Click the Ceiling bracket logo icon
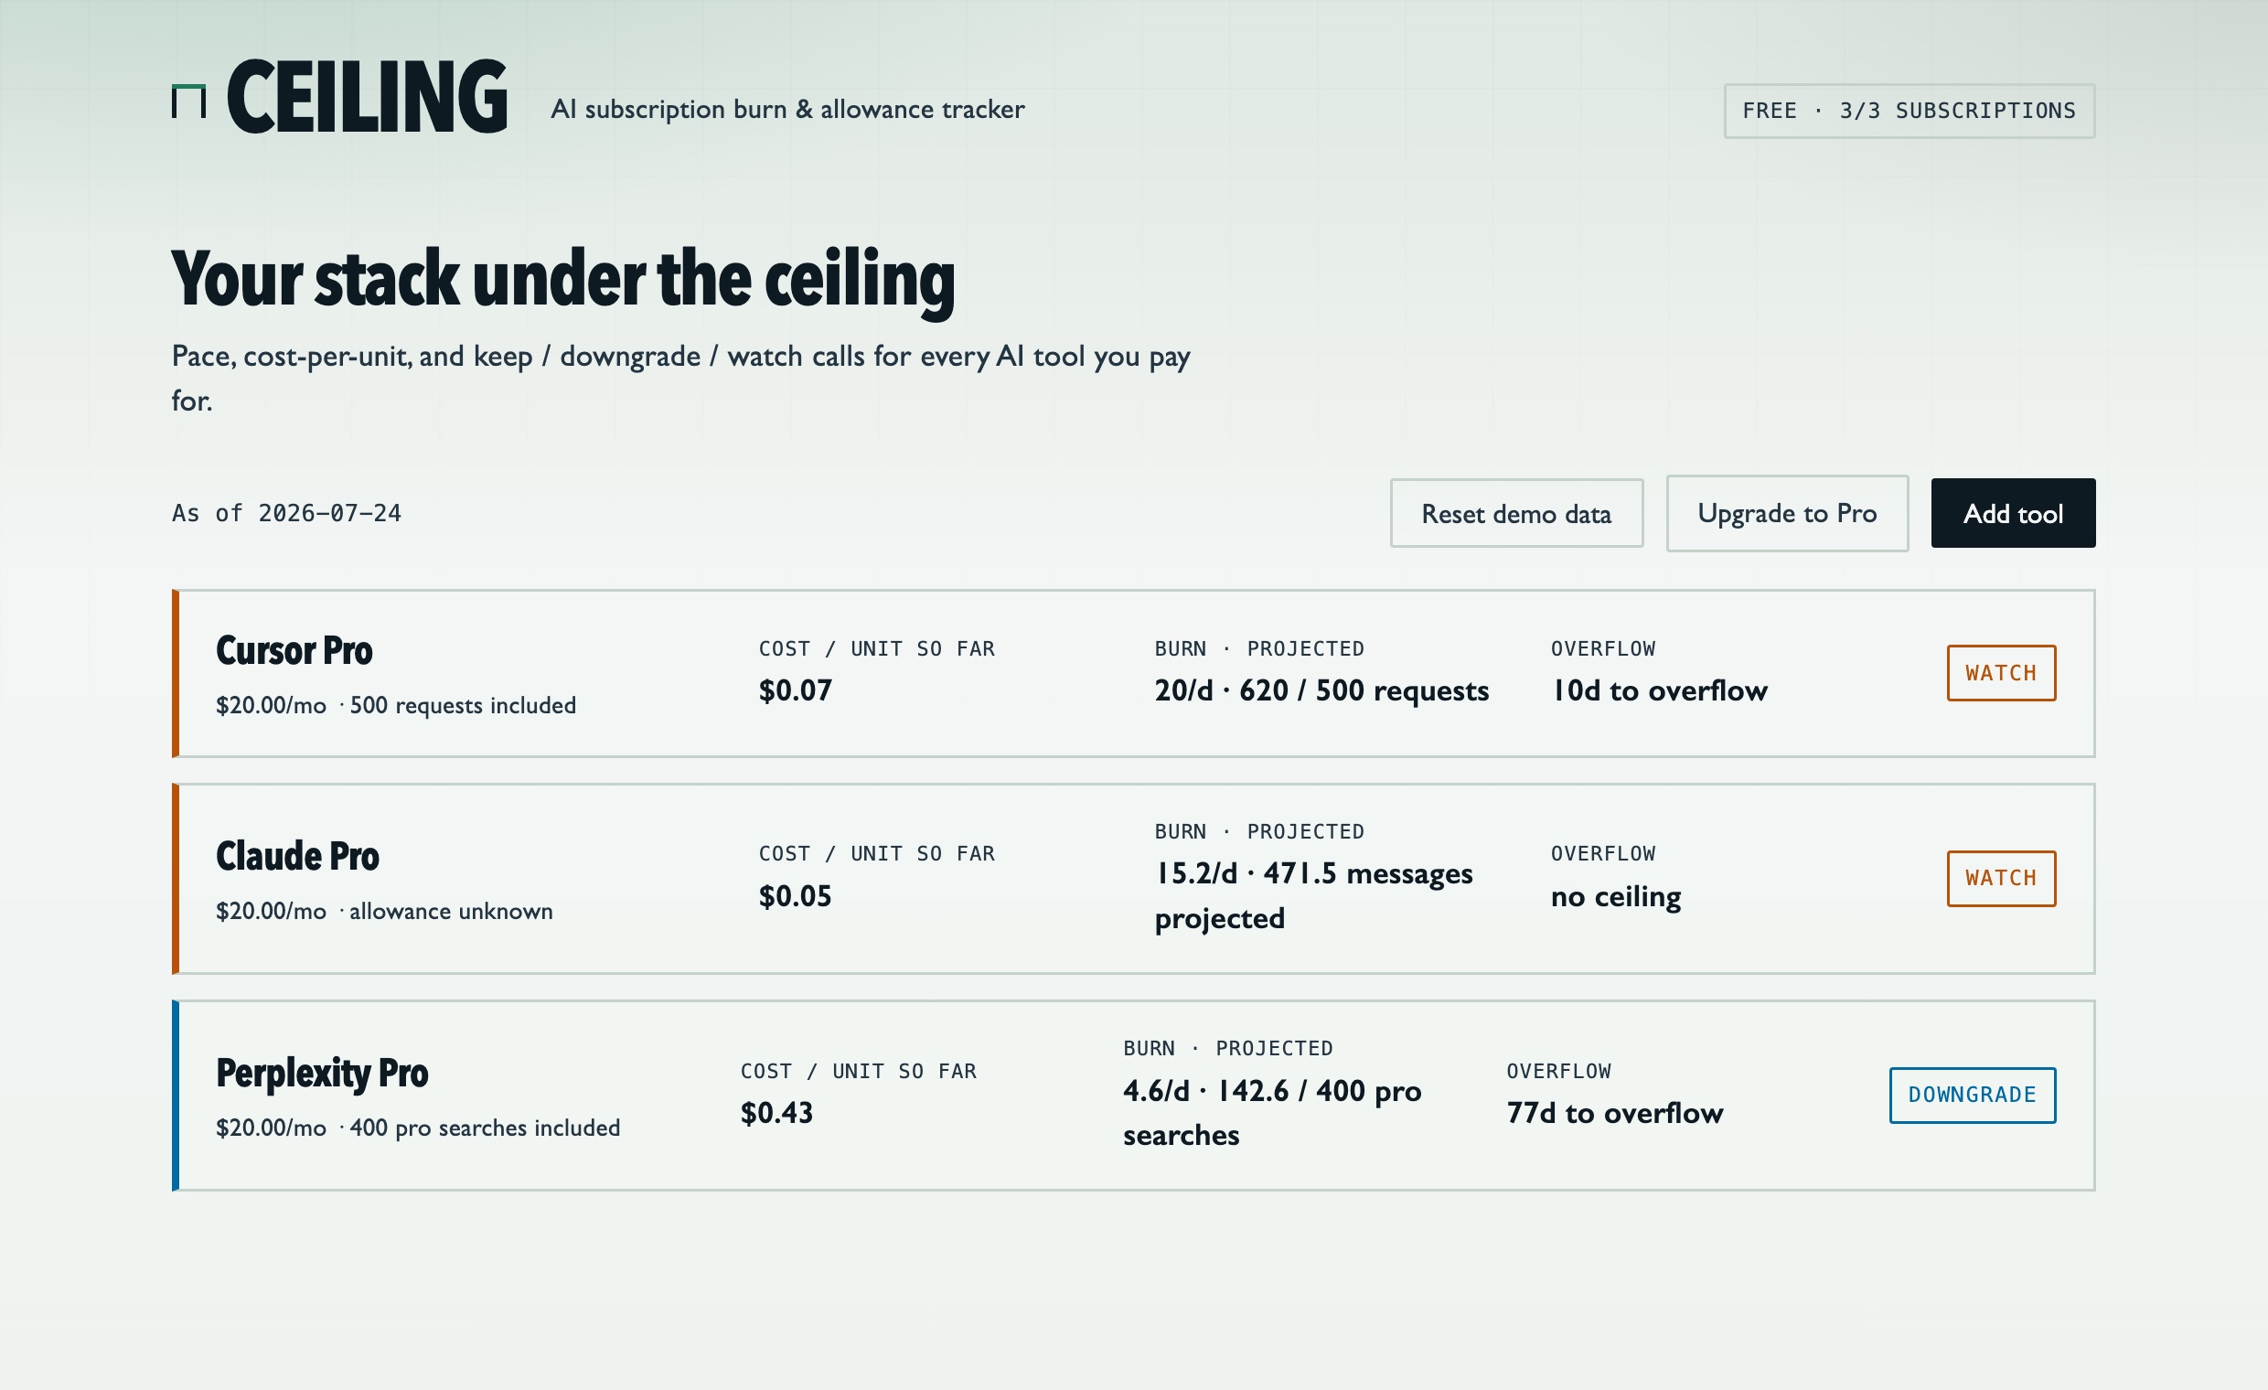Screen dimensions: 2268x1390 pyautogui.click(x=188, y=102)
